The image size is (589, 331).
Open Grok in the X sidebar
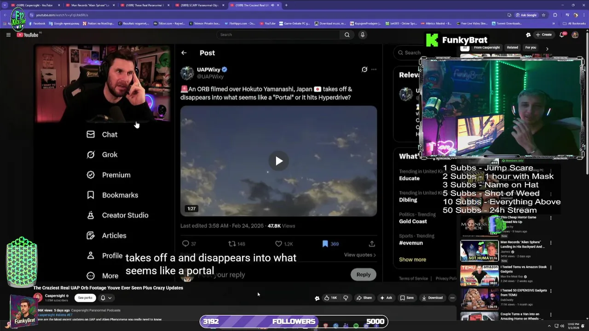102,155
